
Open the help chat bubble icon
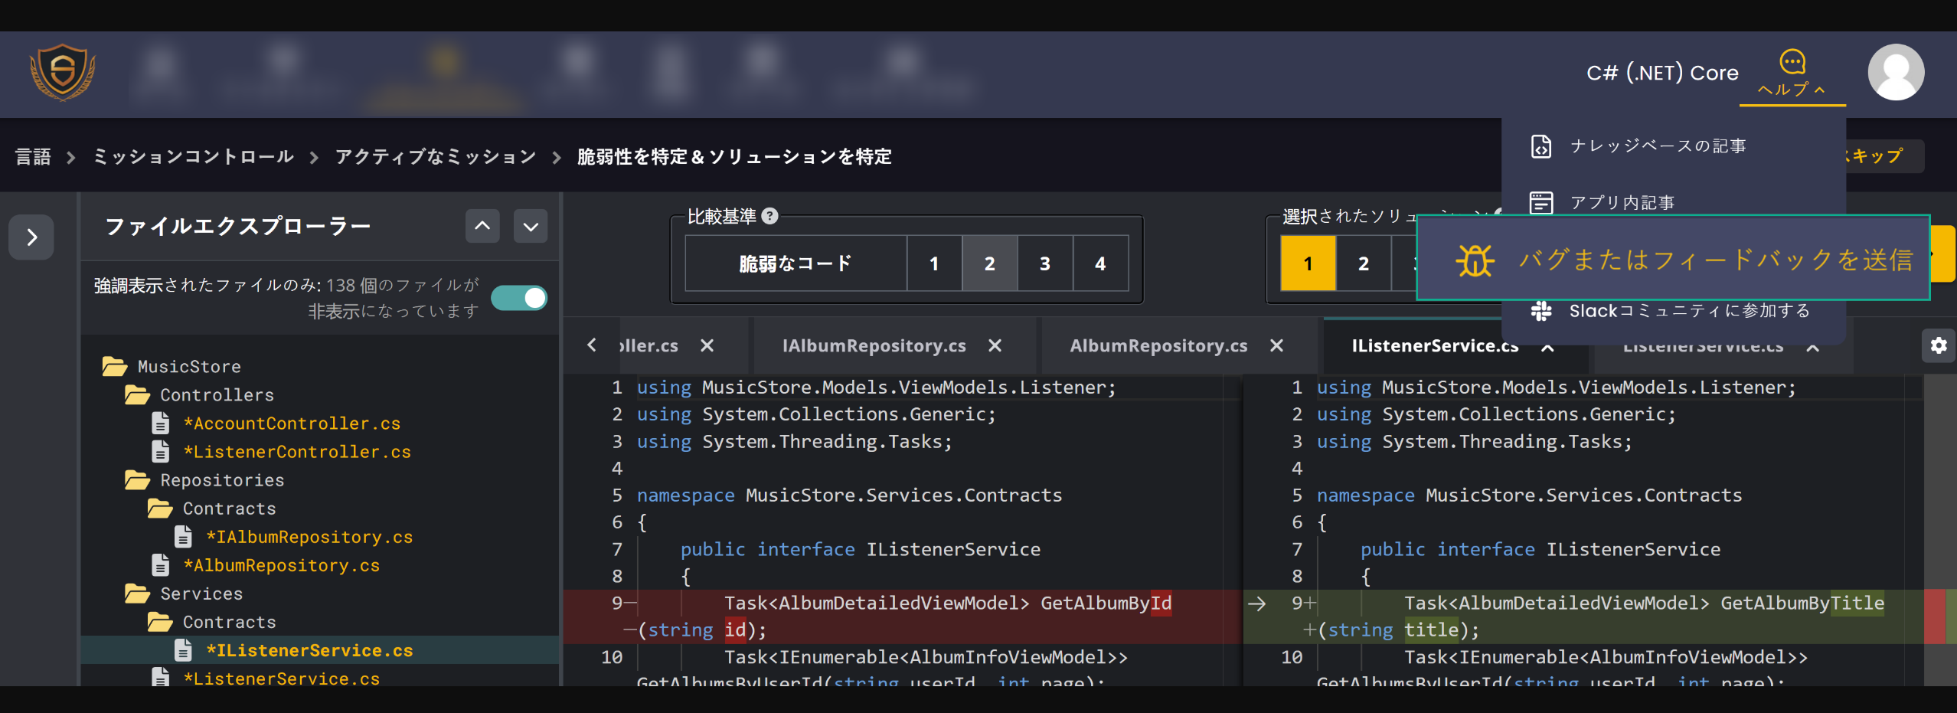pyautogui.click(x=1792, y=61)
